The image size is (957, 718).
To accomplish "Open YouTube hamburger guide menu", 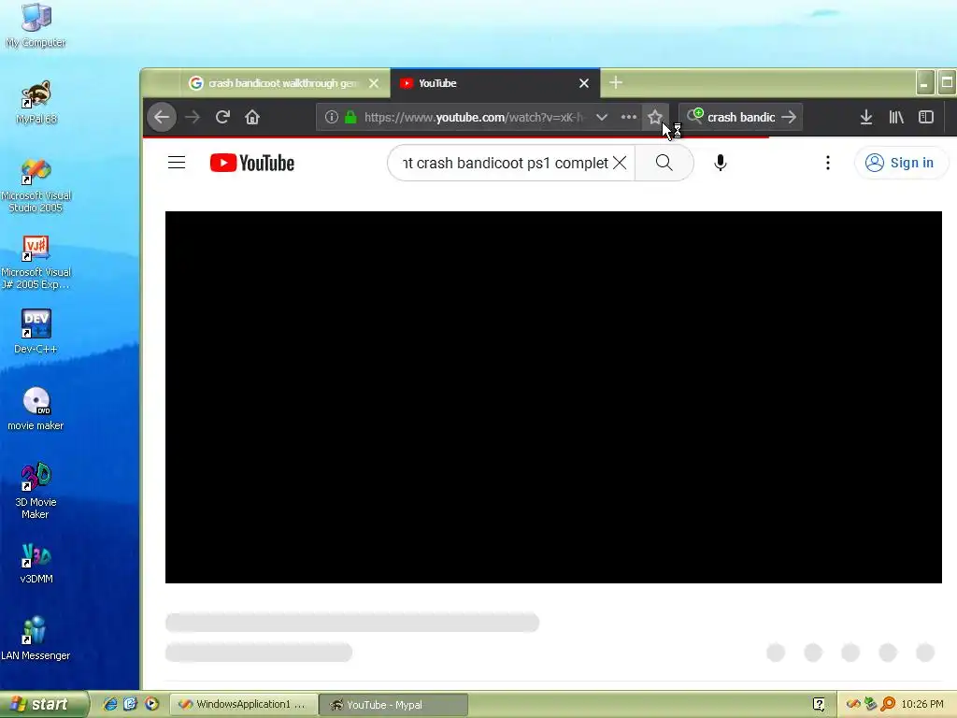I will click(x=177, y=163).
